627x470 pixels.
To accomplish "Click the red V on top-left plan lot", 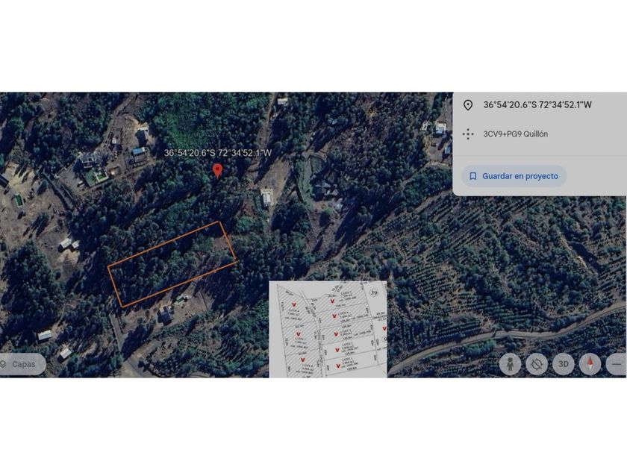I will pos(294,304).
